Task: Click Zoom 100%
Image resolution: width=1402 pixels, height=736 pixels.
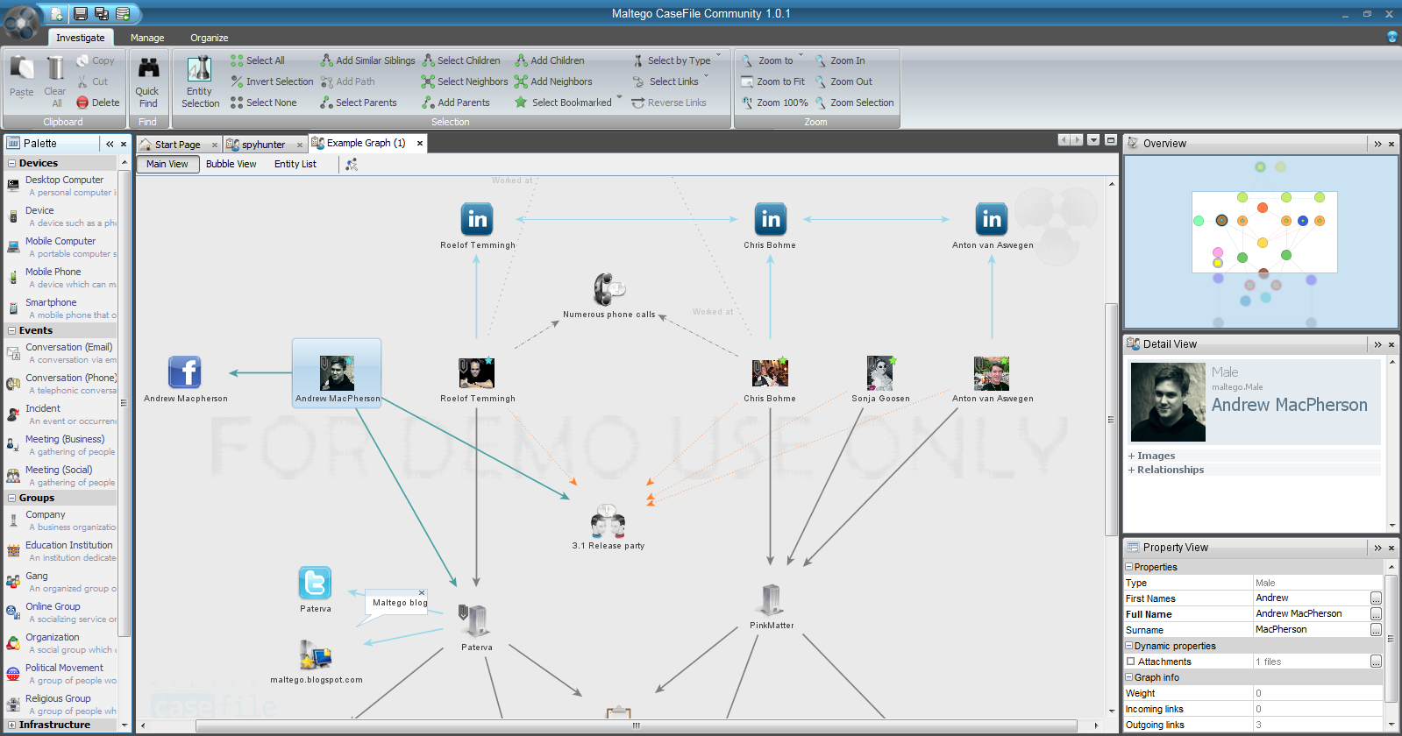Action: (x=774, y=103)
